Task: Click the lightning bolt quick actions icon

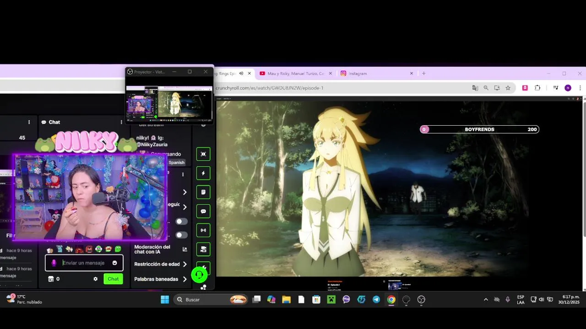Action: click(x=203, y=173)
